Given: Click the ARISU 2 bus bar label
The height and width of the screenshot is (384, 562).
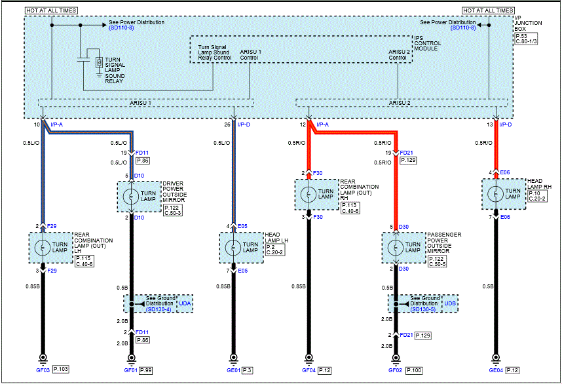Looking at the screenshot, I should click(400, 103).
